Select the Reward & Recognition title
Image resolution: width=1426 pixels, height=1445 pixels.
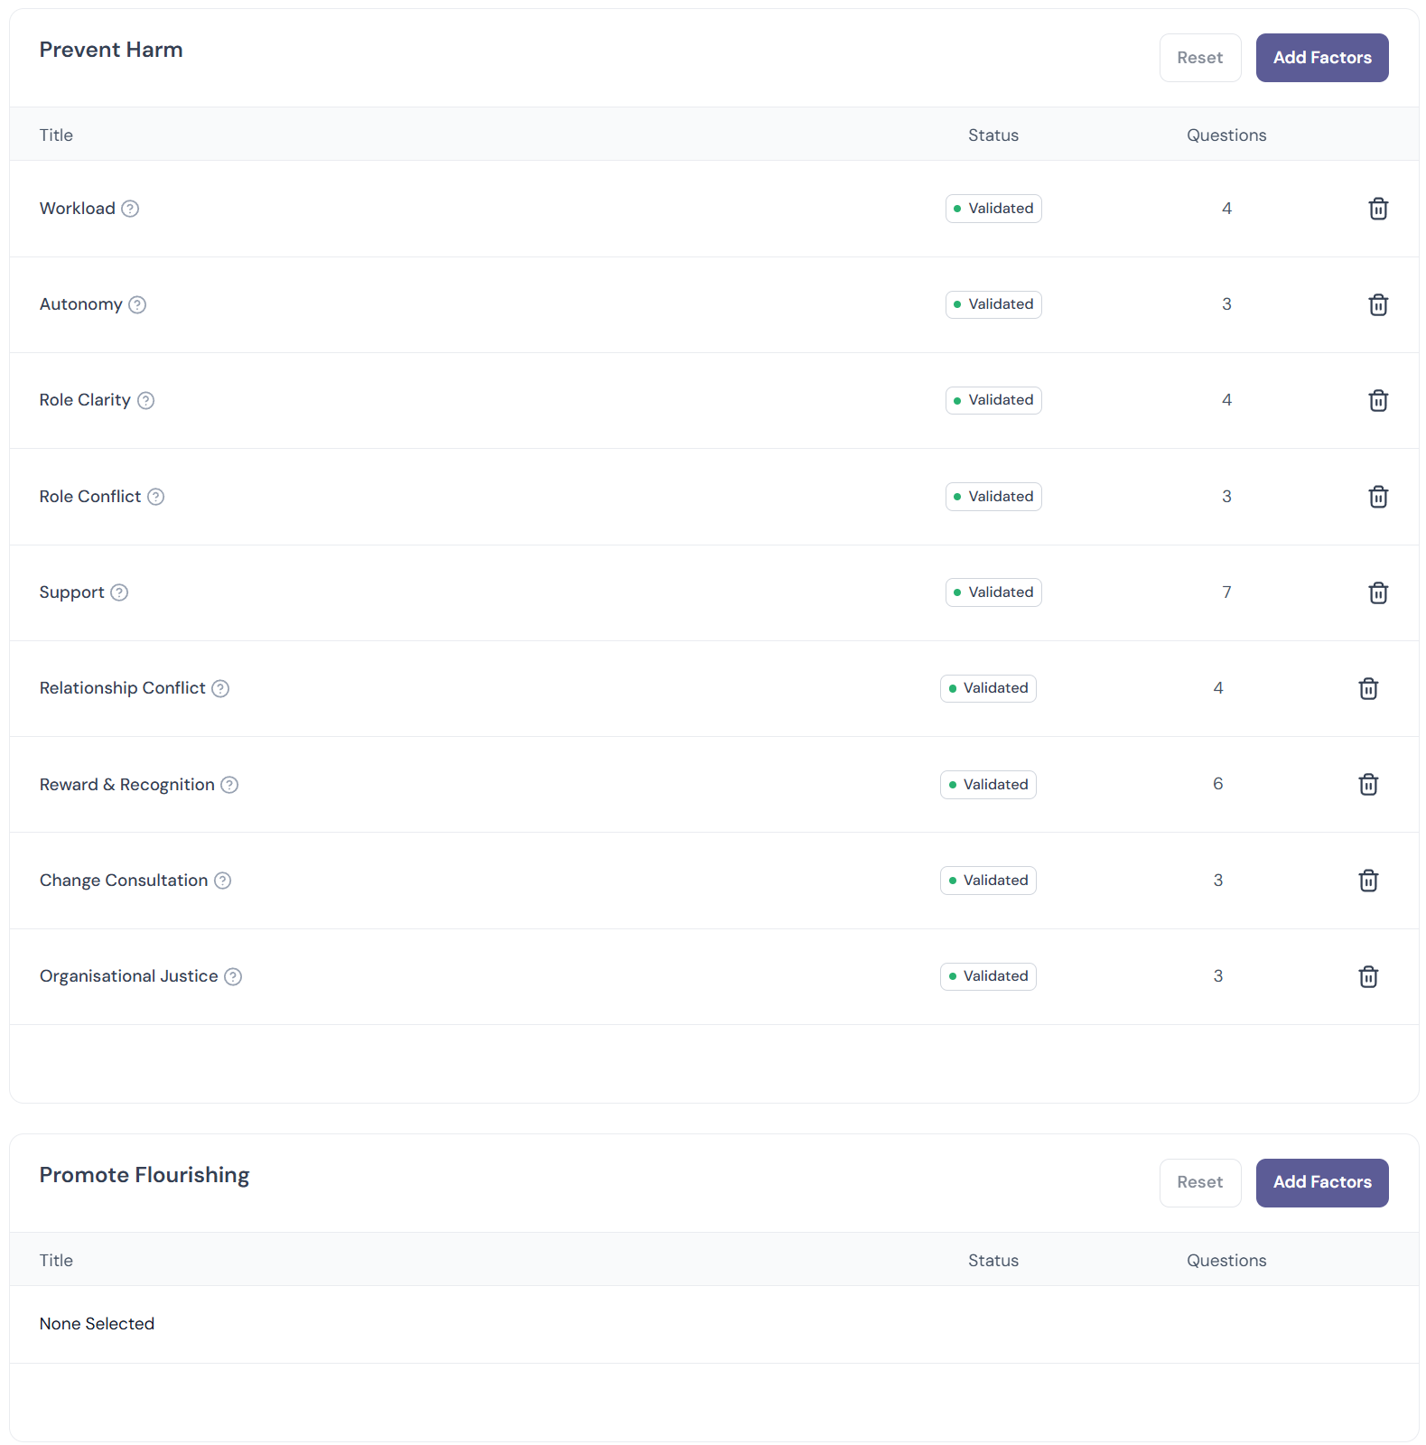click(127, 784)
